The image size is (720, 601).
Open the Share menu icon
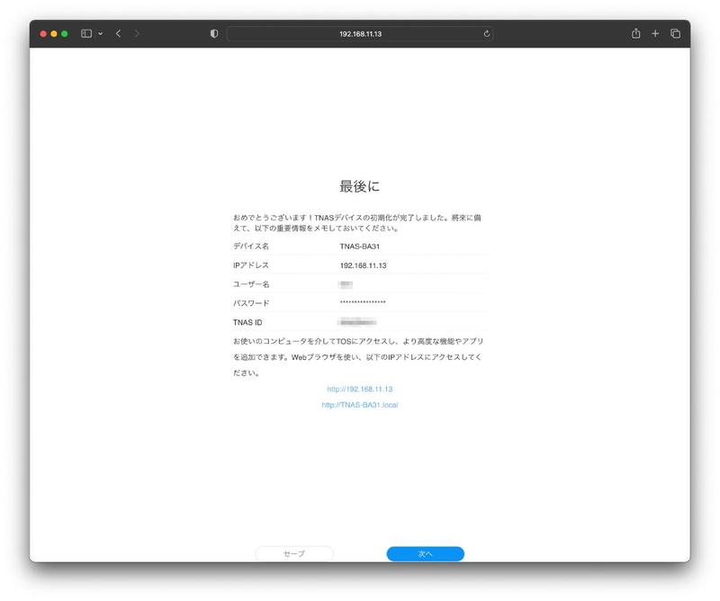[637, 33]
